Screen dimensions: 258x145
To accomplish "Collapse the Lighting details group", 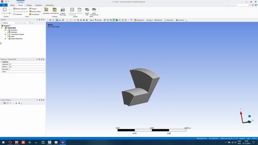I will point(1,62).
